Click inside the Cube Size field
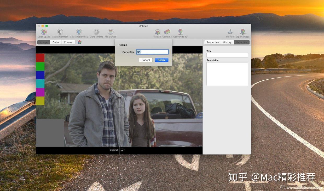The image size is (324, 191). click(152, 52)
